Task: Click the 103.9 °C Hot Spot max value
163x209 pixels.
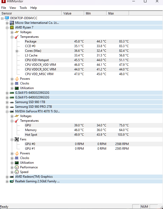Action: tap(123, 135)
